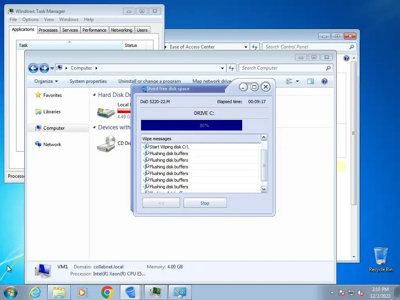Viewport: 400px width, 300px height.
Task: Launch Google Chrome from taskbar
Action: click(107, 292)
